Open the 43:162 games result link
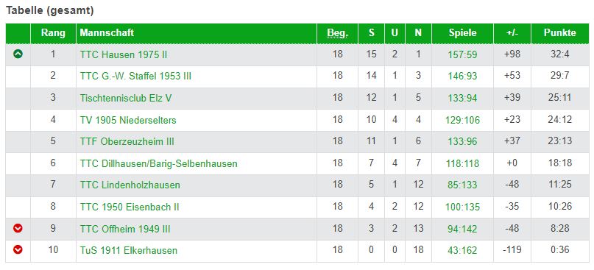 [x=462, y=251]
